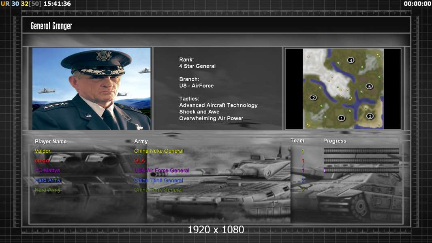Click the PC Mattys loading progress bar
The width and height of the screenshot is (432, 243).
(x=361, y=171)
